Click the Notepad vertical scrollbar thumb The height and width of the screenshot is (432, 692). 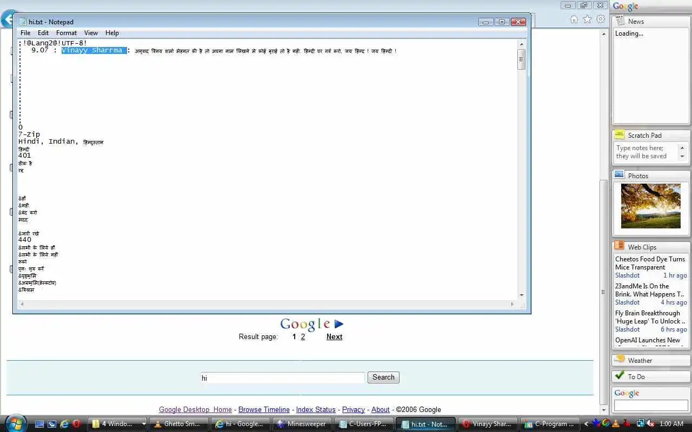[x=521, y=59]
